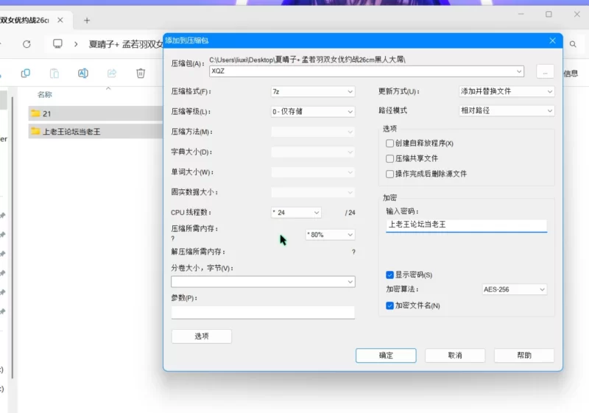This screenshot has height=413, width=589.
Task: Click the 参数 parameters input field
Action: click(263, 312)
